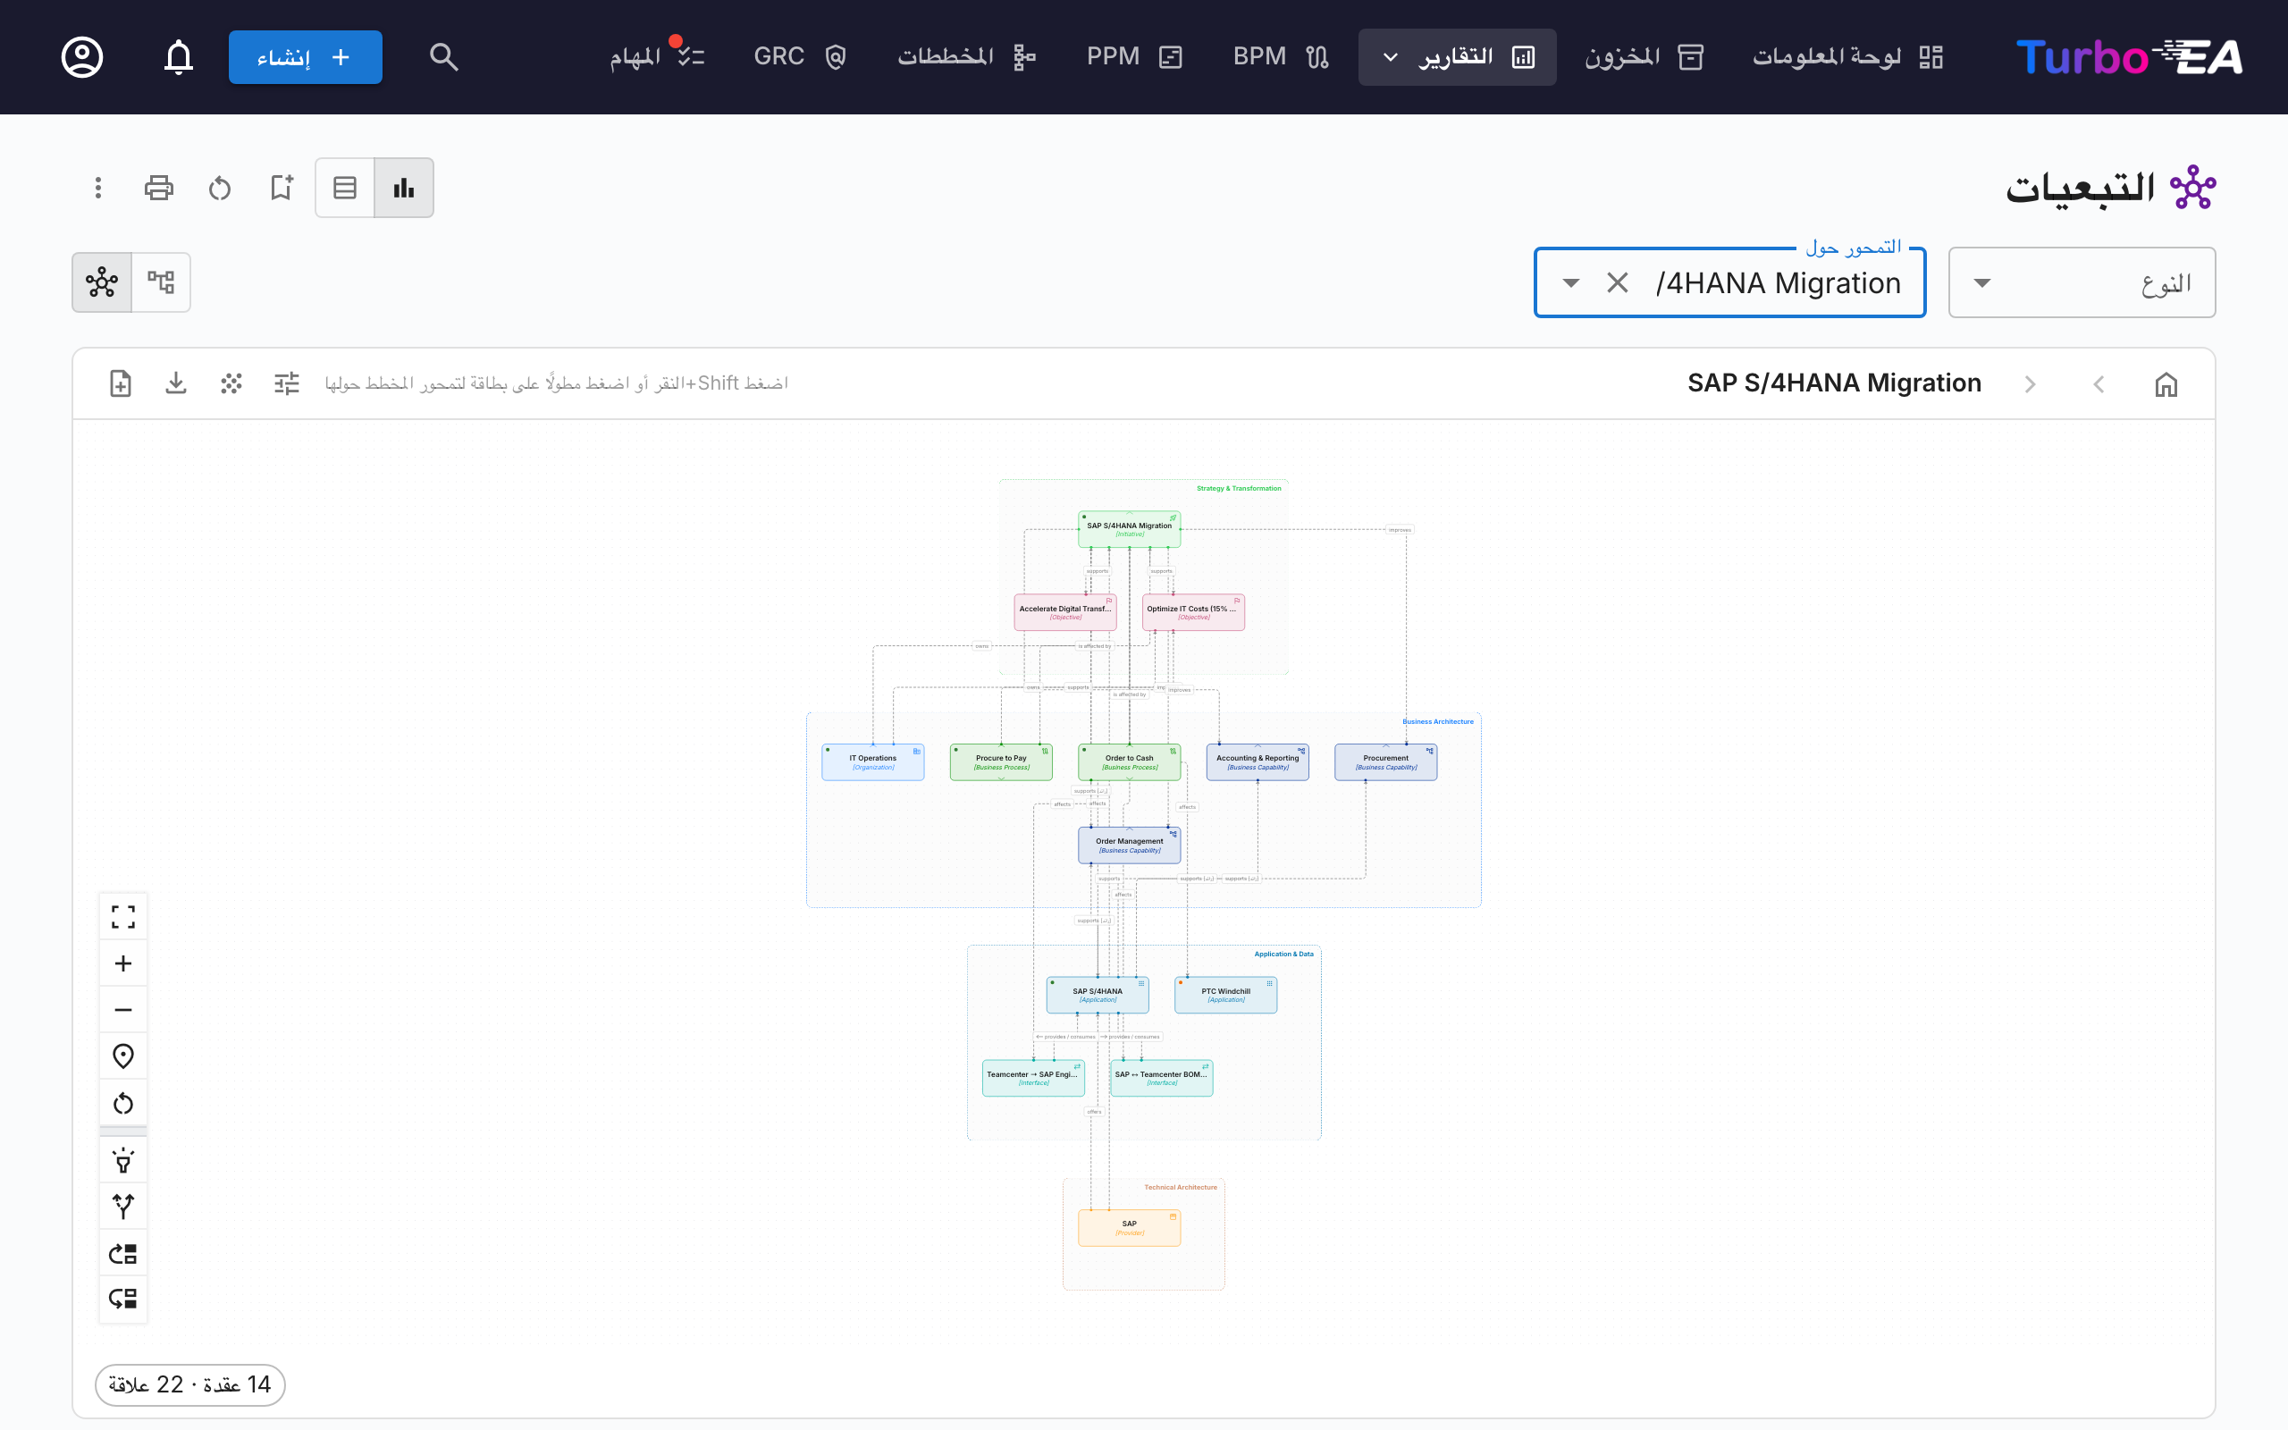
Task: Click the scattered dots auto-layout icon
Action: click(231, 383)
